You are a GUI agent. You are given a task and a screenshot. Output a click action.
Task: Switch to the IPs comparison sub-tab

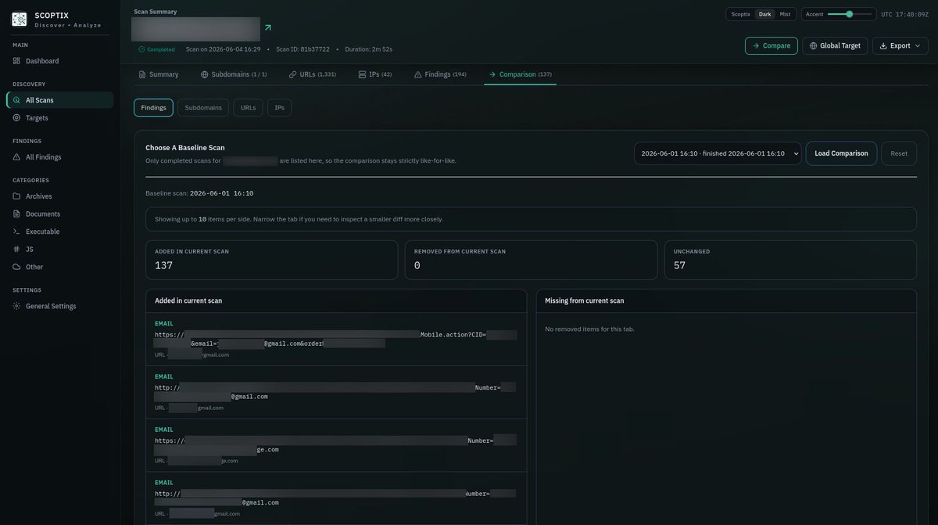tap(279, 107)
